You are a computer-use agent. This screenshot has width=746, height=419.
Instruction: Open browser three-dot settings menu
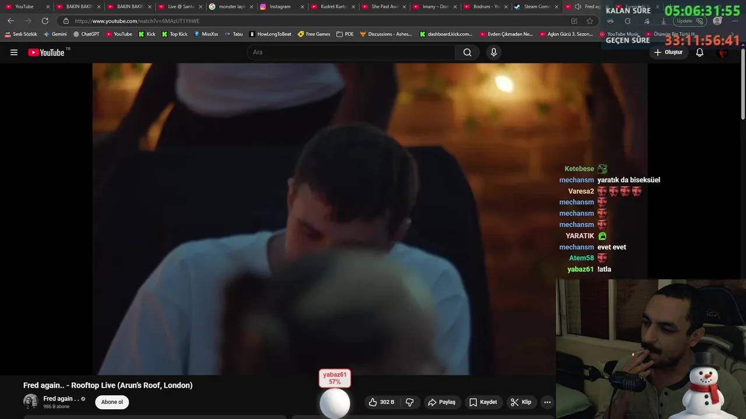pos(736,21)
